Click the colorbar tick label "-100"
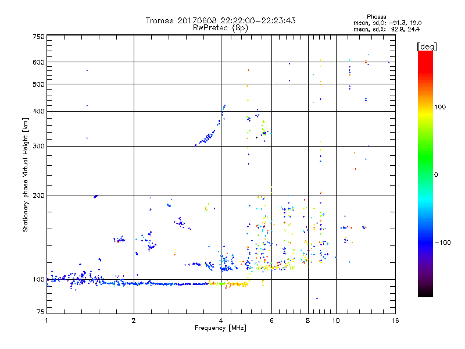Image resolution: width=465 pixels, height=349 pixels. tap(442, 243)
